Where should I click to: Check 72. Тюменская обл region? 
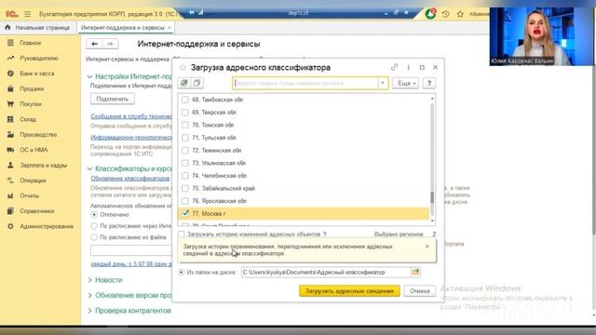click(x=185, y=150)
